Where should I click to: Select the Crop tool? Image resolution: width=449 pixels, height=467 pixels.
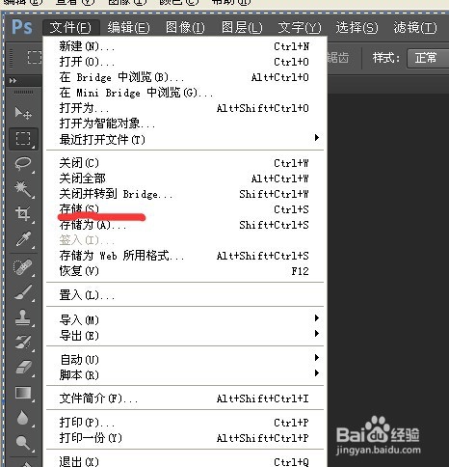coord(23,214)
